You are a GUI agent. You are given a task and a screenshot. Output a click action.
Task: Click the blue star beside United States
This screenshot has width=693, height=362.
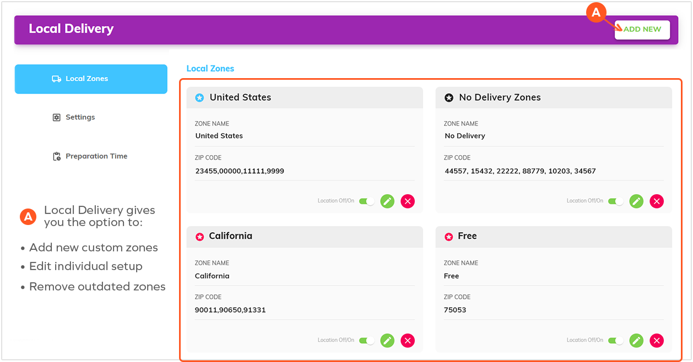point(199,97)
